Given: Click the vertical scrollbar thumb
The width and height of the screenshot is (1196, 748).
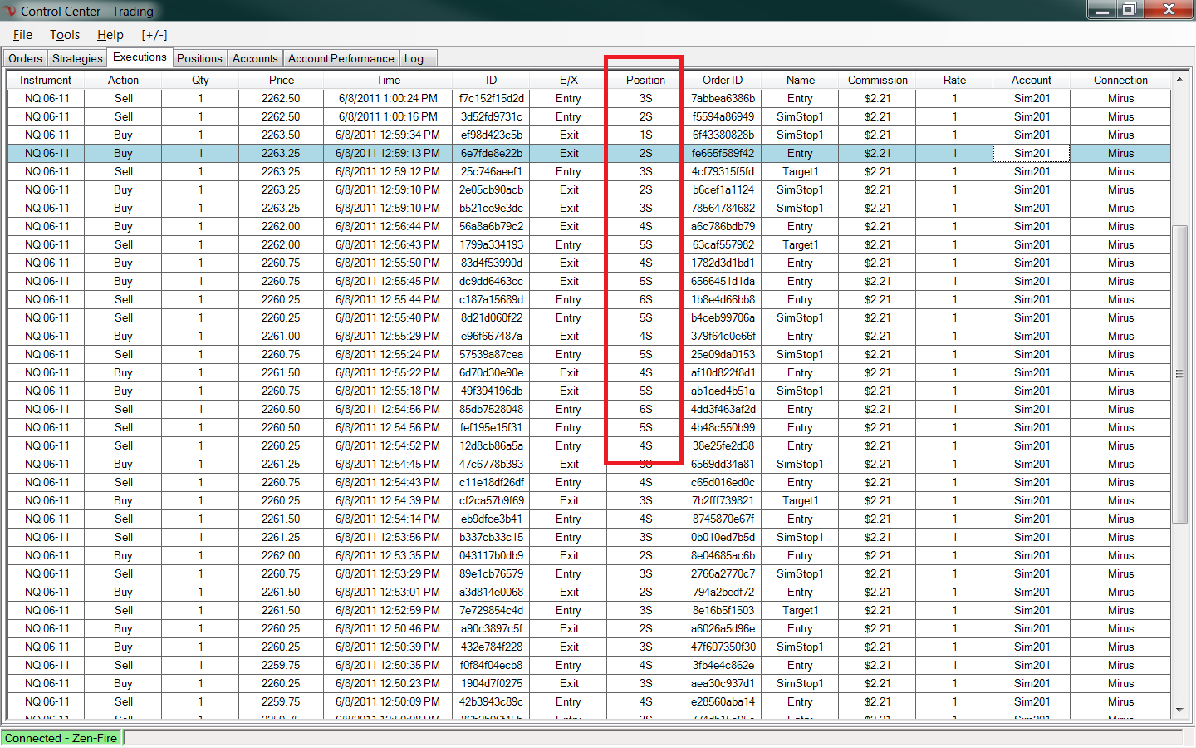Looking at the screenshot, I should pyautogui.click(x=1179, y=374).
